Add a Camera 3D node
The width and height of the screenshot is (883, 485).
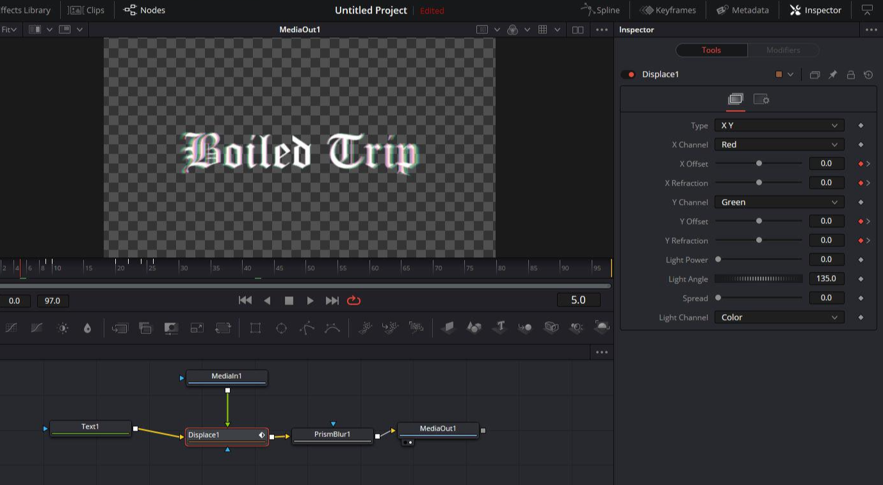pos(551,328)
